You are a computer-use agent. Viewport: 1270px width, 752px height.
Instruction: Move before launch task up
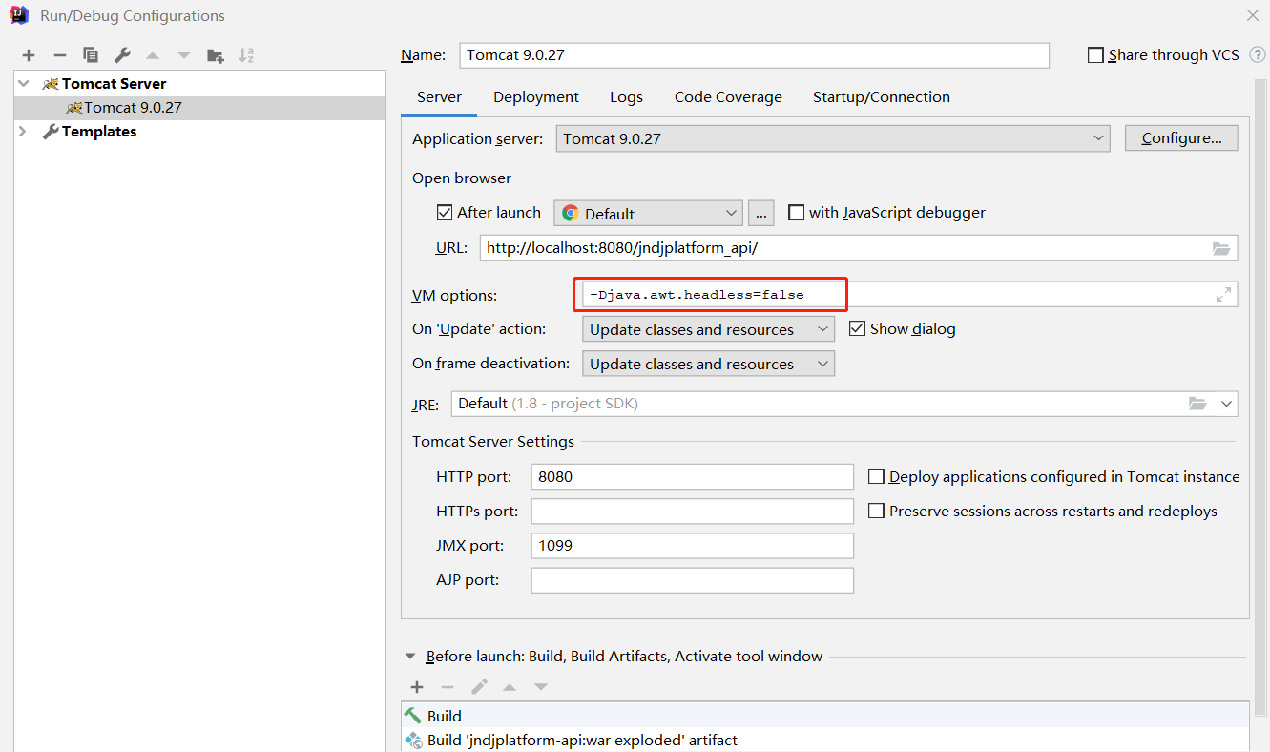tap(510, 687)
